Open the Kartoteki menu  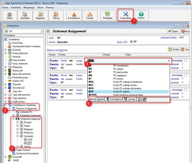[x=16, y=8]
